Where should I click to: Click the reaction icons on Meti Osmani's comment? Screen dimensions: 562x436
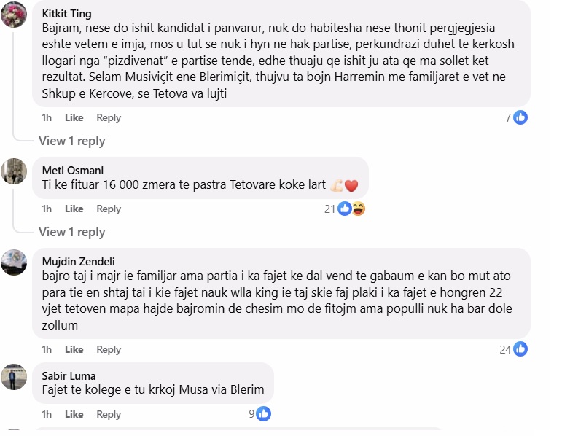(x=351, y=209)
